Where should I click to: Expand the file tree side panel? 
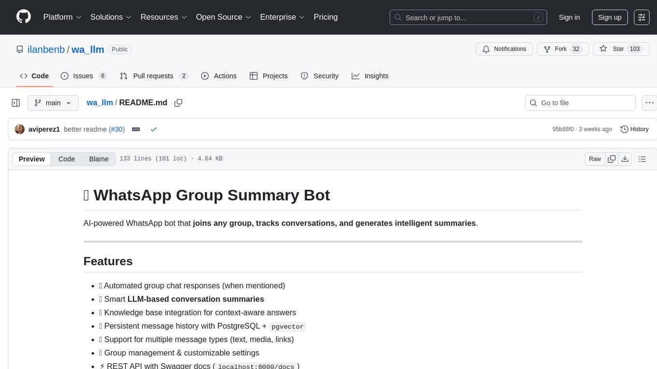click(16, 103)
